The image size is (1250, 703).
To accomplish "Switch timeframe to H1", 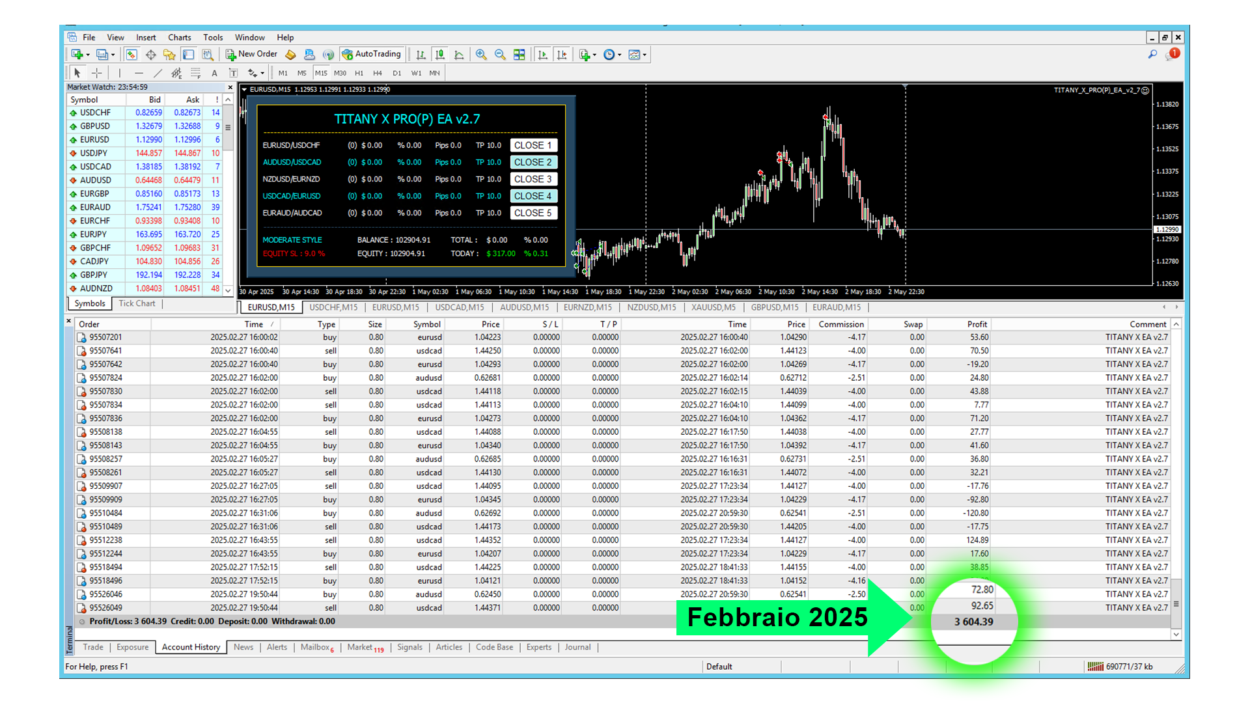I will 359,73.
